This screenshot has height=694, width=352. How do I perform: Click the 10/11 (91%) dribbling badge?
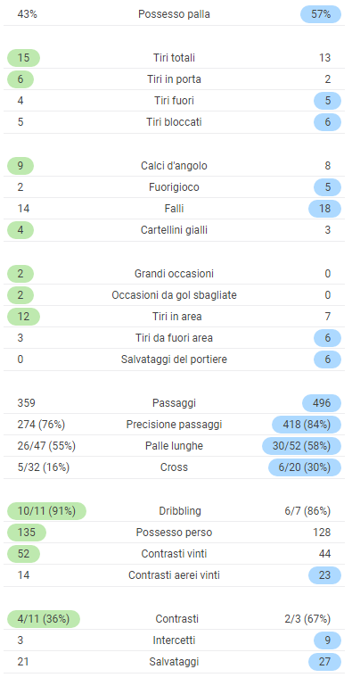coord(46,511)
